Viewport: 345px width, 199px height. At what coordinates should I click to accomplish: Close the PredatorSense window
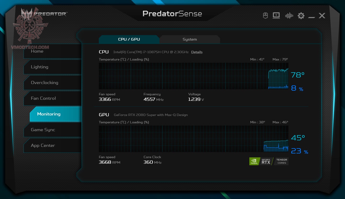[x=322, y=16]
